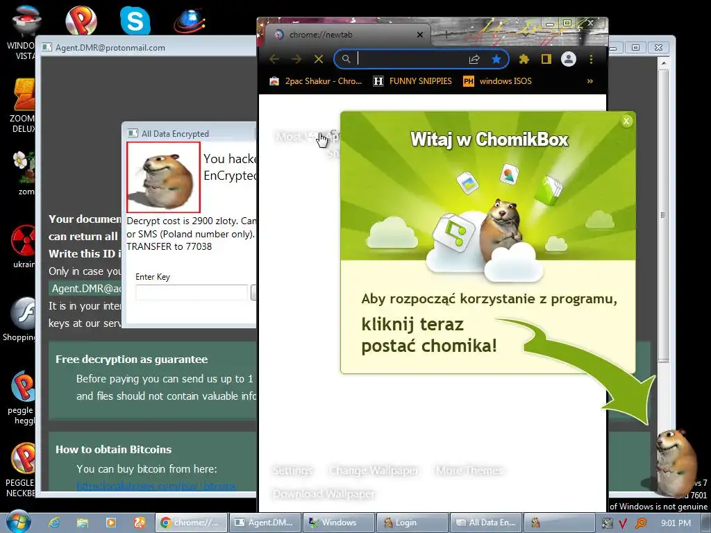711x533 pixels.
Task: Click the hamster-only taskbar button
Action: pos(559,523)
